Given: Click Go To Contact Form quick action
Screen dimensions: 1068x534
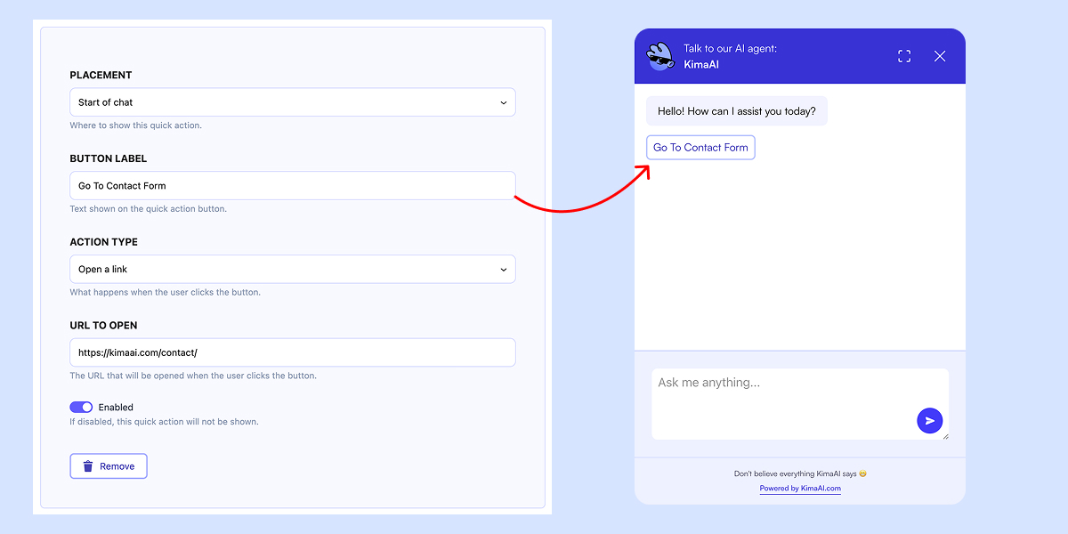Looking at the screenshot, I should tap(700, 148).
